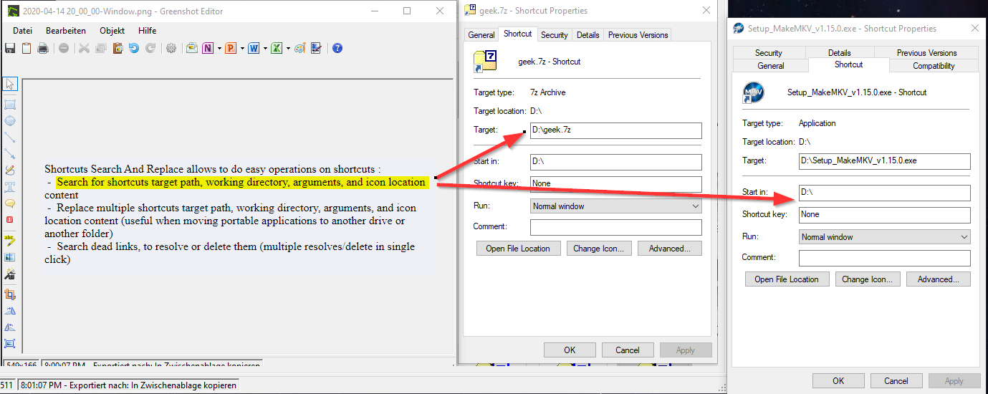Open PowerPoint export dropdown arrow
Viewport: 988px width, 394px height.
click(242, 48)
